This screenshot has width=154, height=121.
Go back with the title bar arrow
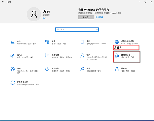(3, 2)
